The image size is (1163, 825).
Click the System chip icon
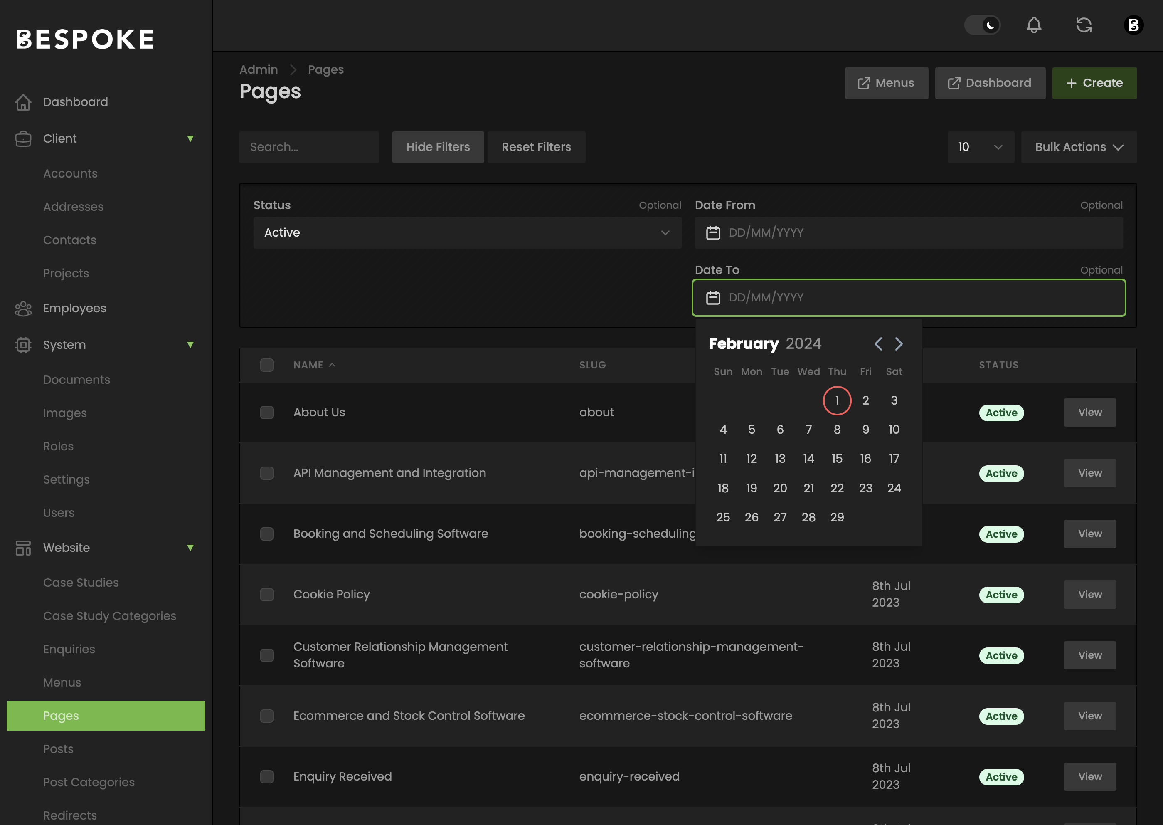(23, 345)
